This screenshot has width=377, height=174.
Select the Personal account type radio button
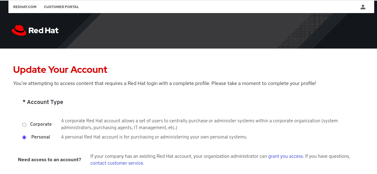tap(24, 138)
